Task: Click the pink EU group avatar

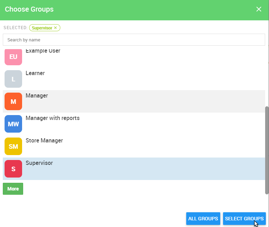Action: pos(13,57)
